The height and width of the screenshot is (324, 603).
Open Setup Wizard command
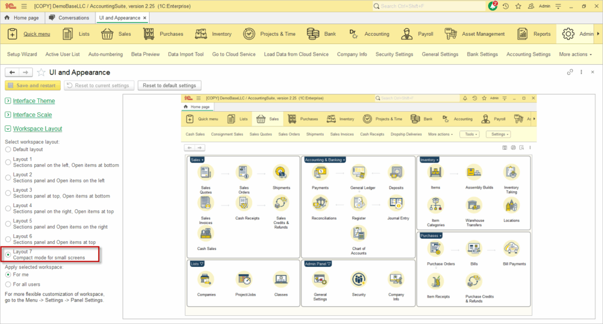pos(22,54)
